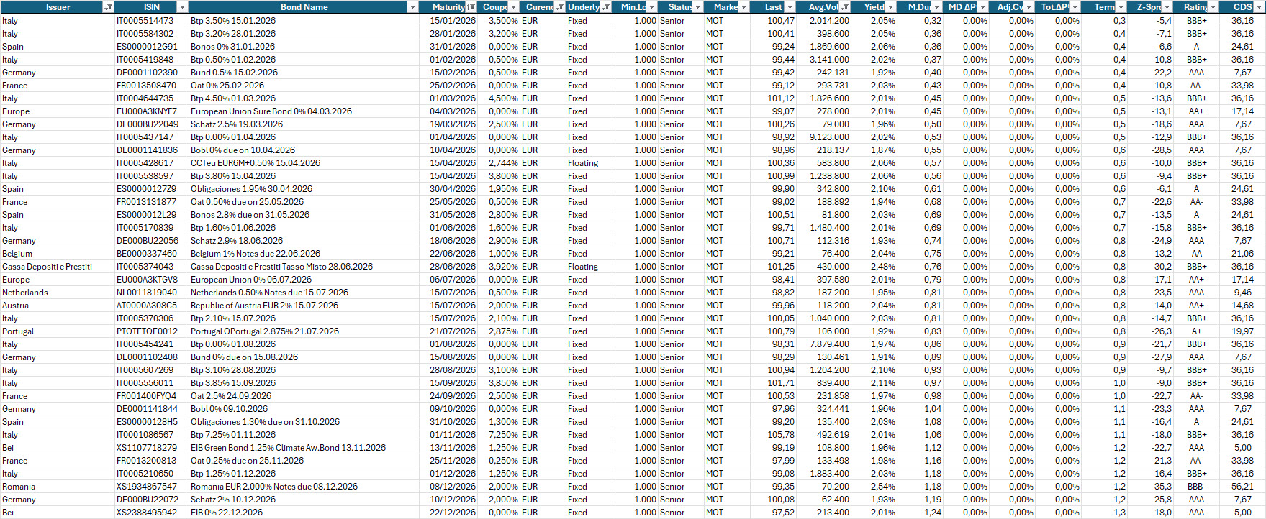Select the Romania issuer cell
The height and width of the screenshot is (519, 1266).
click(x=19, y=487)
